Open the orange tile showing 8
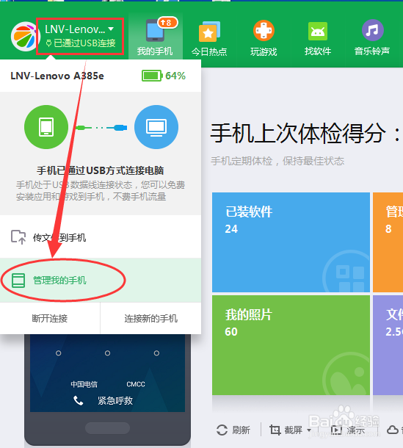This screenshot has height=448, width=403. [x=388, y=242]
